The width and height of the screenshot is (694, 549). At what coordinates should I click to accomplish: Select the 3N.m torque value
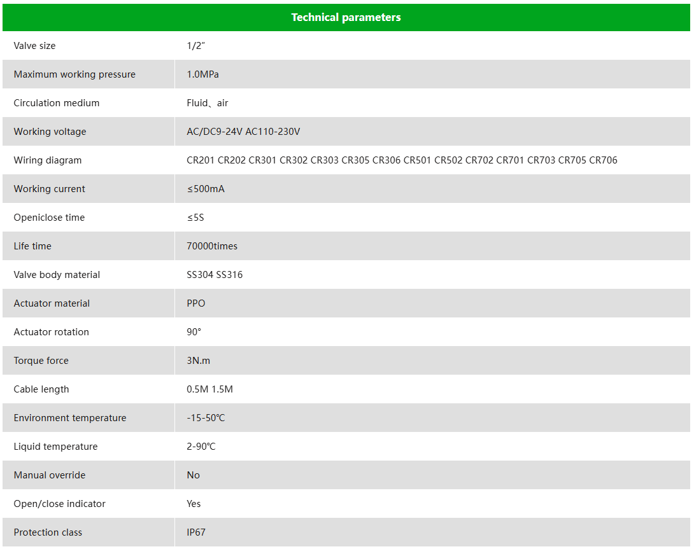[x=198, y=361]
